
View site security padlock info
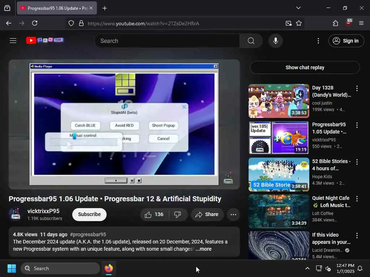(81, 23)
